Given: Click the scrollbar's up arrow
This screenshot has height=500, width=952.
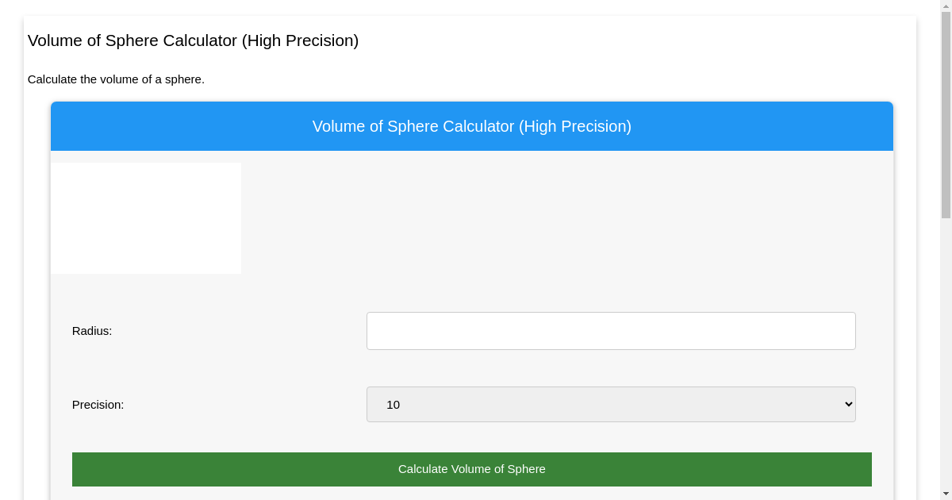Looking at the screenshot, I should [946, 6].
